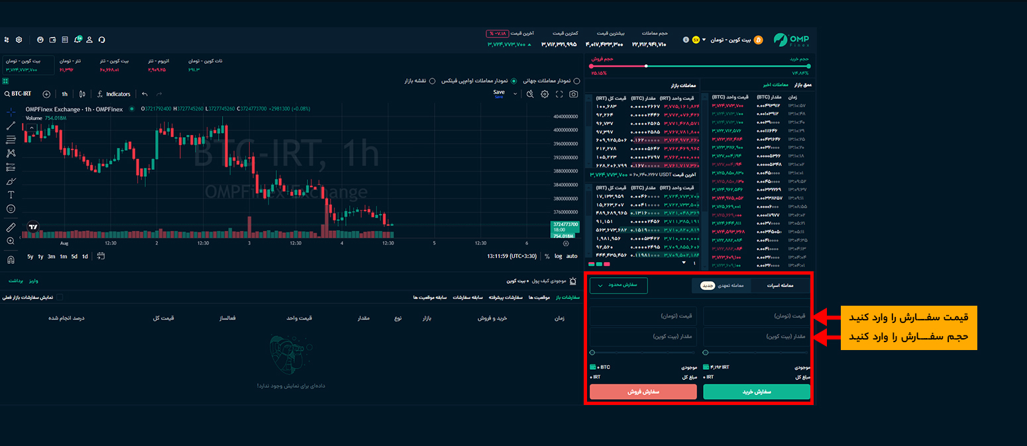Open the Fibonacci retracement lines tool
The image size is (1027, 446).
click(x=11, y=140)
